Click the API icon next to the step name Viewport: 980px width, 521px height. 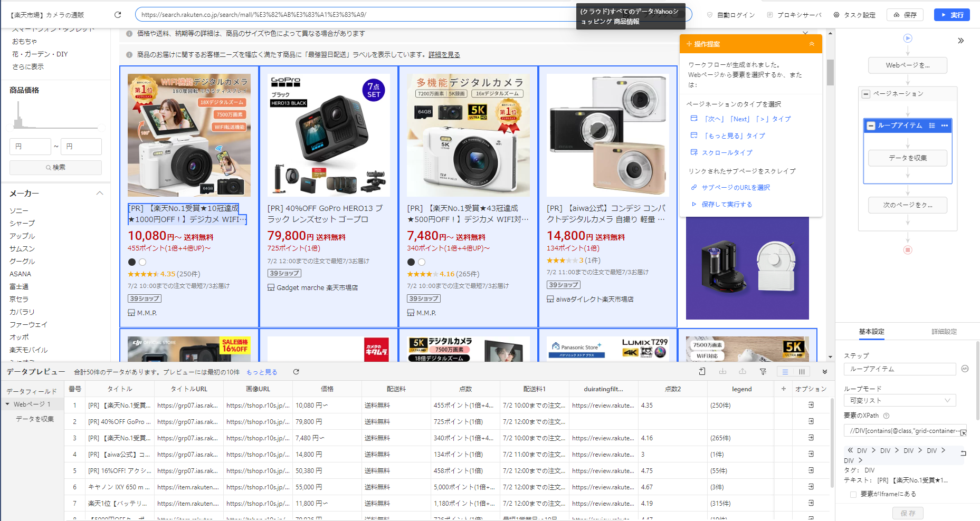coord(965,369)
